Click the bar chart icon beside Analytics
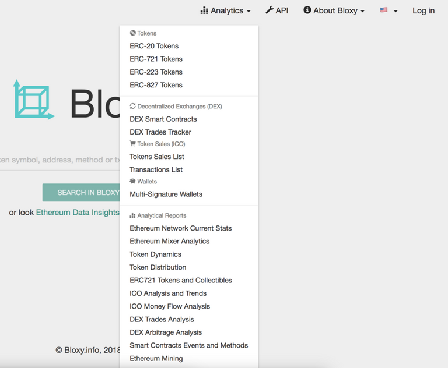Viewport: 448px width, 368px height. pyautogui.click(x=204, y=10)
